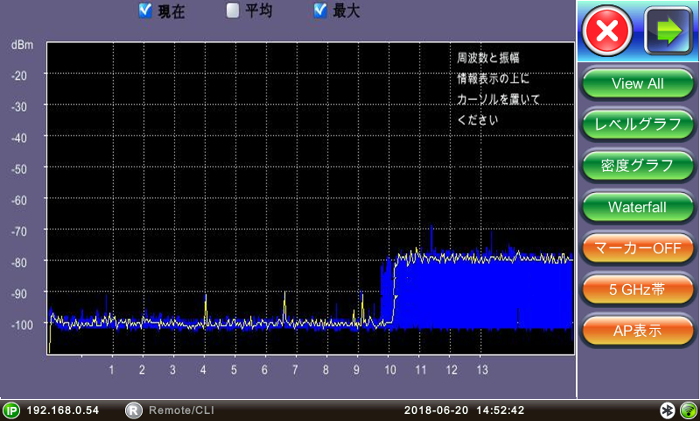Screen dimensions: 700x421
Task: Click the green Wi-Fi signal icon
Action: pyautogui.click(x=688, y=410)
